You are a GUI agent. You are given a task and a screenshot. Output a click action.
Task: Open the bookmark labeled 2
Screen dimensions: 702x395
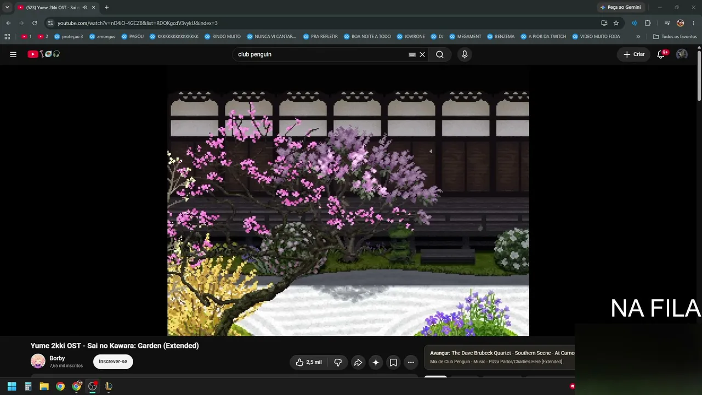coord(43,37)
